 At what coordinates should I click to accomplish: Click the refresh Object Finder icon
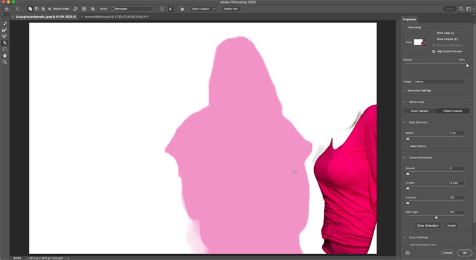click(76, 9)
